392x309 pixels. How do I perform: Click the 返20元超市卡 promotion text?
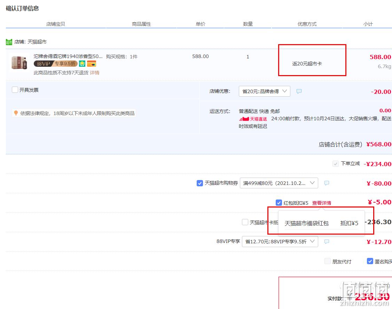click(x=307, y=64)
